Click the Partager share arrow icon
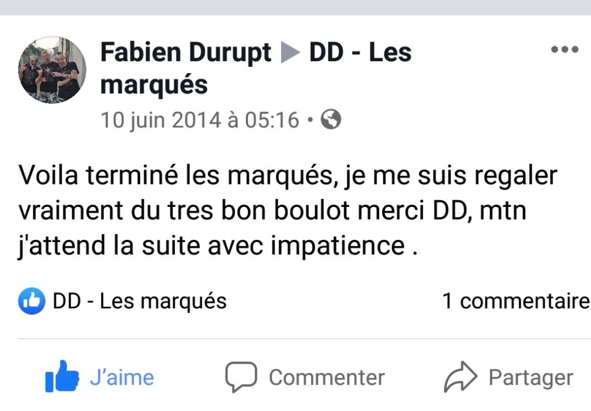 [460, 377]
